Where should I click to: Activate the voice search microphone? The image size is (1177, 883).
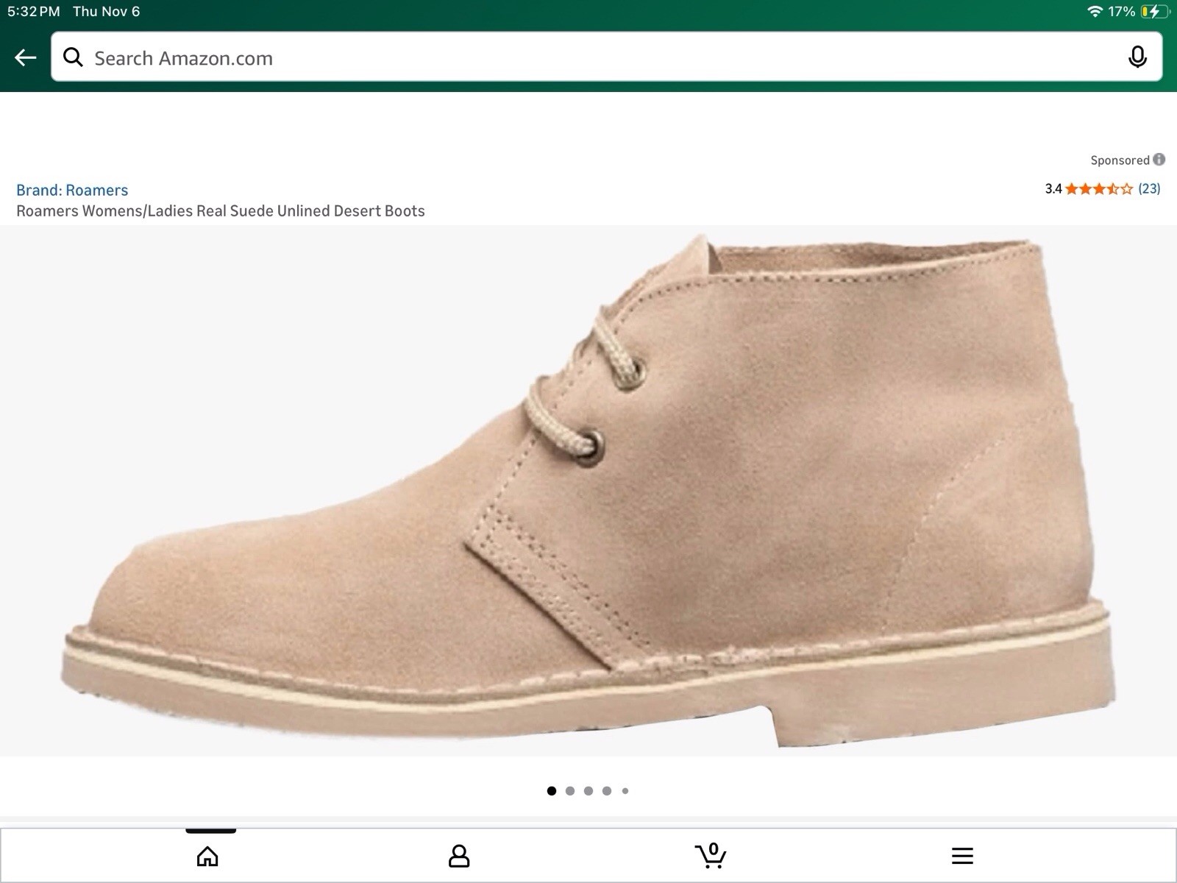click(1137, 57)
